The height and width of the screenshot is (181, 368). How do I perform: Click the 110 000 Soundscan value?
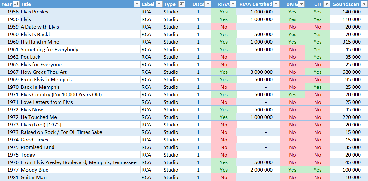click(349, 19)
